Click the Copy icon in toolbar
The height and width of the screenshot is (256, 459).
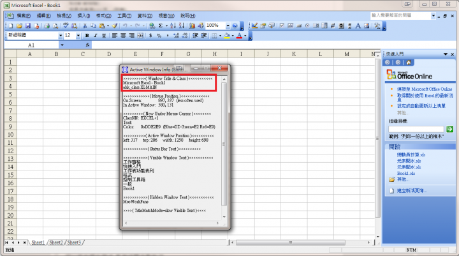click(93, 26)
